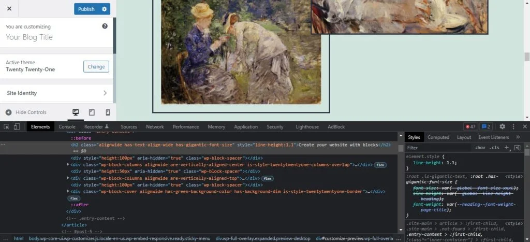Click the red error count badge showing 47
The width and height of the screenshot is (530, 242).
coord(470,126)
